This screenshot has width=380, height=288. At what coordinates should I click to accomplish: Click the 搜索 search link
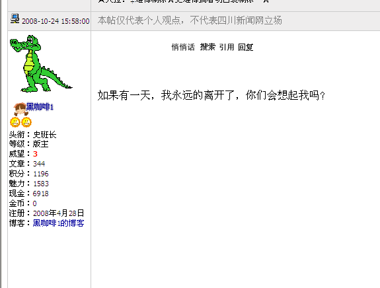208,47
